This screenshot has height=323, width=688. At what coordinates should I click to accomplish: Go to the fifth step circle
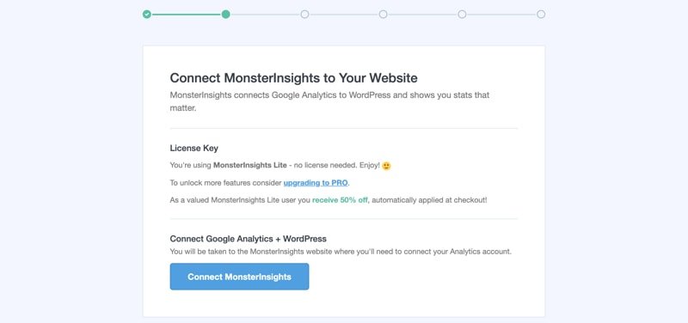click(462, 15)
